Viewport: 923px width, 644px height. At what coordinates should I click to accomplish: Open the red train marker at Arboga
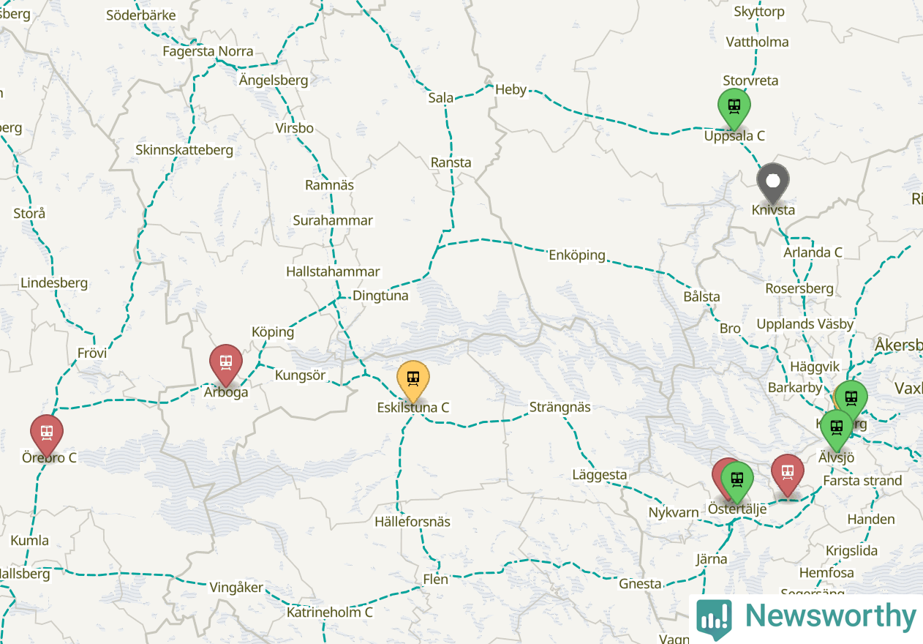[226, 362]
